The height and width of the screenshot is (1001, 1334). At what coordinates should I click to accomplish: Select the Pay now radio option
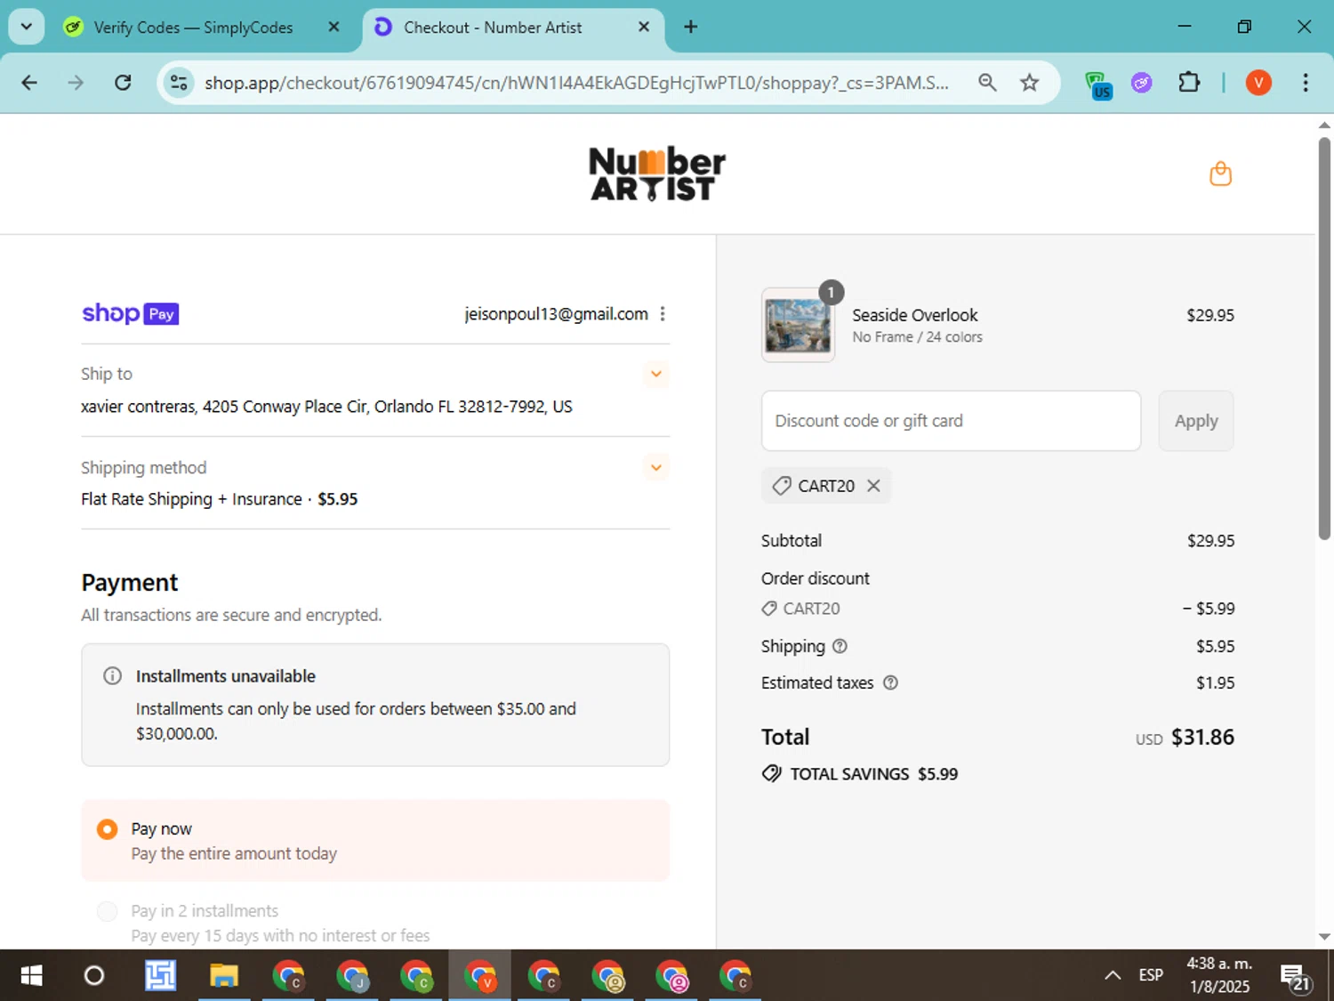point(107,829)
